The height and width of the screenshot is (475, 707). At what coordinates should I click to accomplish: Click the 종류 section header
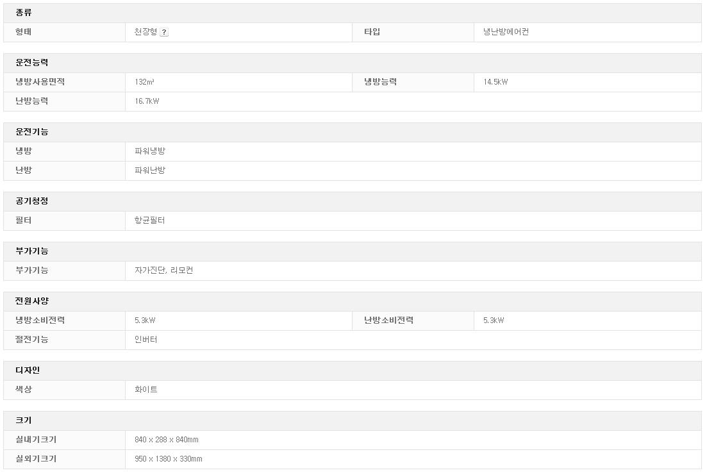pyautogui.click(x=24, y=13)
